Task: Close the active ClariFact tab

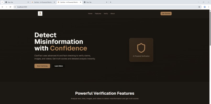Action: 80,2
